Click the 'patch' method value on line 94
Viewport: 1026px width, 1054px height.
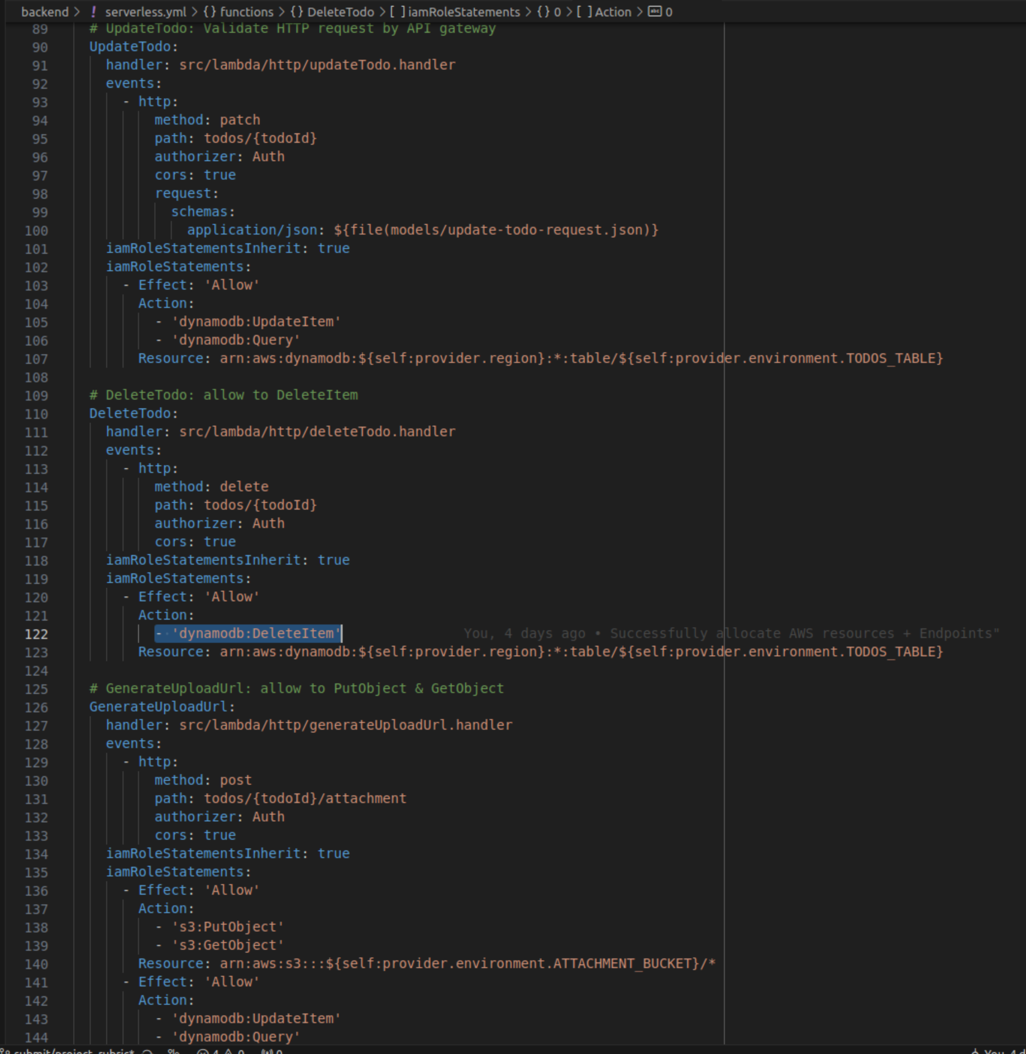(240, 120)
